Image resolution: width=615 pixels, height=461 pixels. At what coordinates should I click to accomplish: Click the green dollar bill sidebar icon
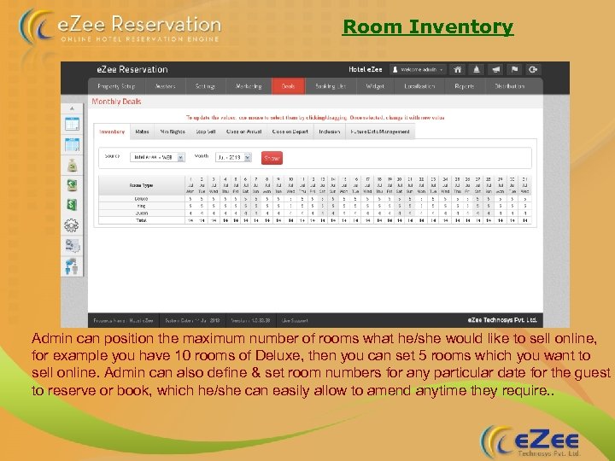(72, 205)
